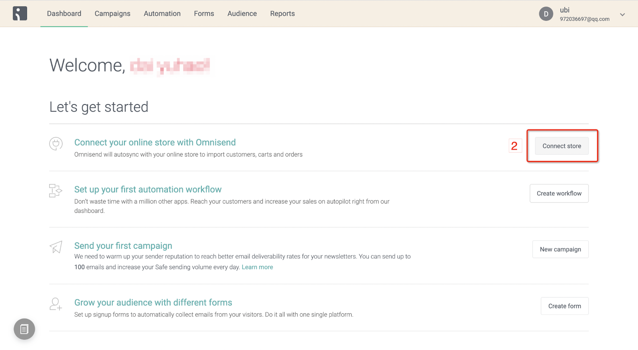Click the Create workflow button
The width and height of the screenshot is (638, 350).
click(559, 193)
